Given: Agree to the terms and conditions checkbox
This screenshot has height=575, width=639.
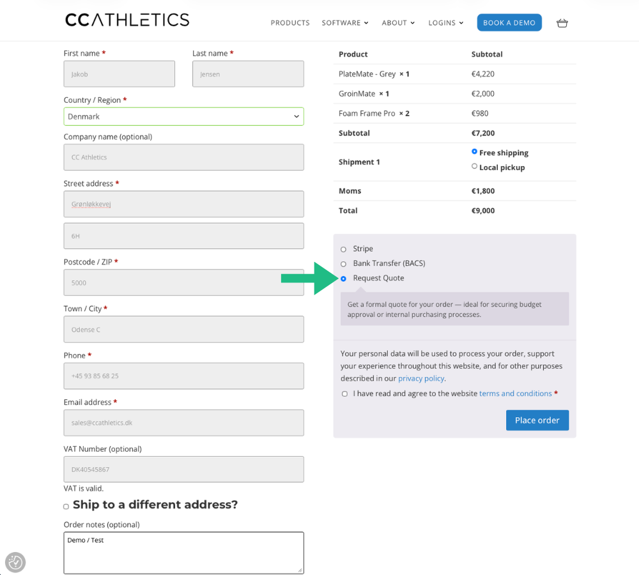Looking at the screenshot, I should (344, 394).
